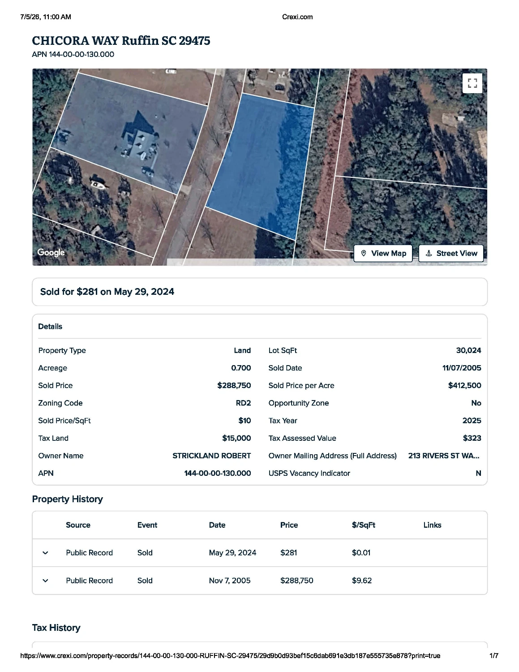Select the Zoning Code value RD2

pyautogui.click(x=243, y=403)
